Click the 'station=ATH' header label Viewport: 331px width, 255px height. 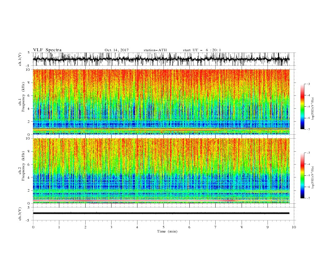pos(155,50)
